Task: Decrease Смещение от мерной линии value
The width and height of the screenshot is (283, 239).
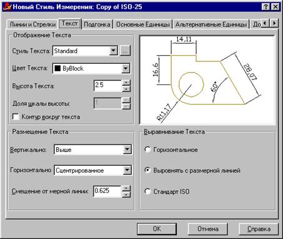Action: (x=126, y=194)
